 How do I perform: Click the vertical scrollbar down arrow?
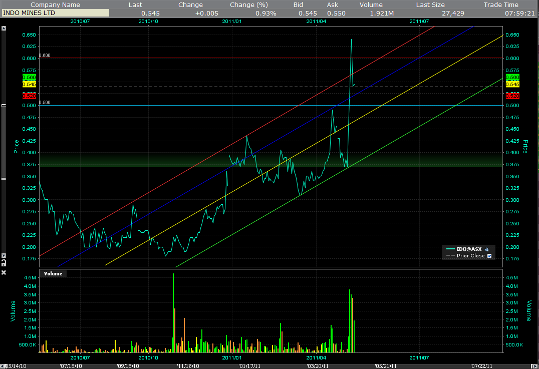4,255
